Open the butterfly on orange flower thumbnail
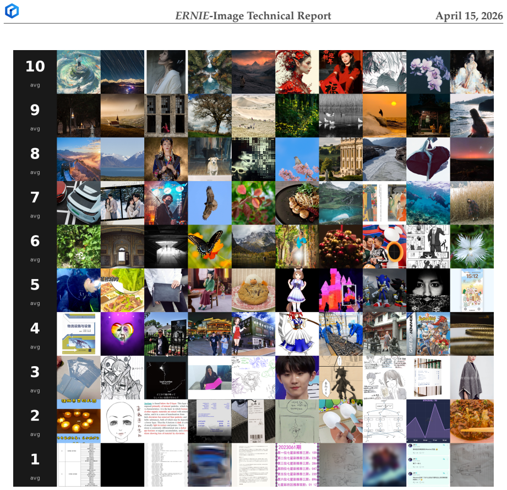The height and width of the screenshot is (490, 507). tap(210, 247)
